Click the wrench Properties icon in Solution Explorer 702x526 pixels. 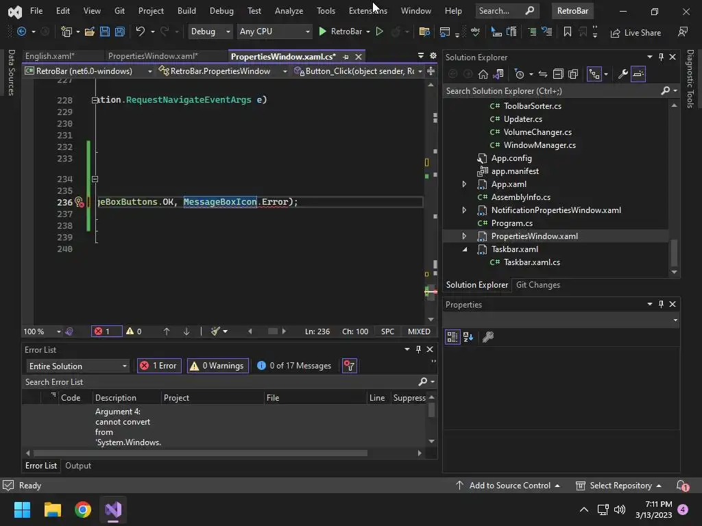click(x=622, y=74)
